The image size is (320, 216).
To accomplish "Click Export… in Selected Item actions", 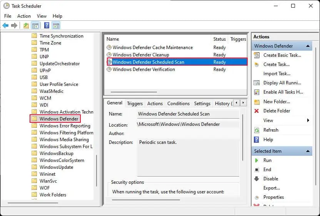I will [272, 188].
